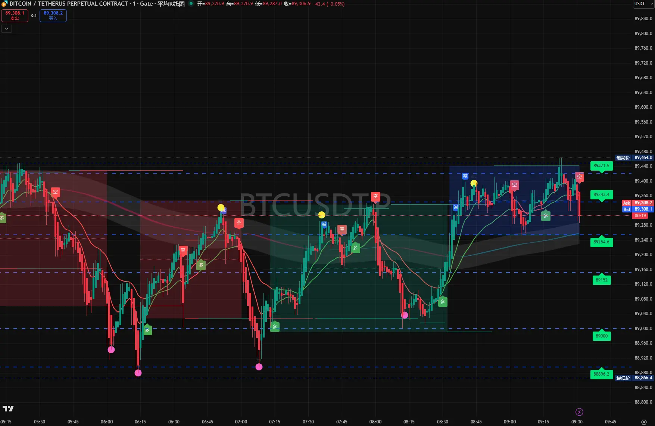655x426 pixels.
Task: Click the 09:00 label on the time axis
Action: pos(510,422)
